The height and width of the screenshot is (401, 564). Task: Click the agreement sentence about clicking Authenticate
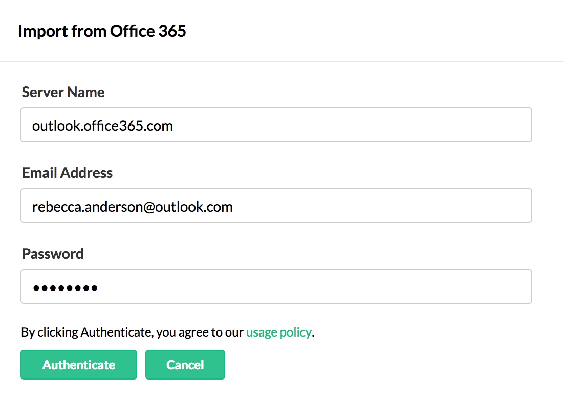(x=132, y=332)
